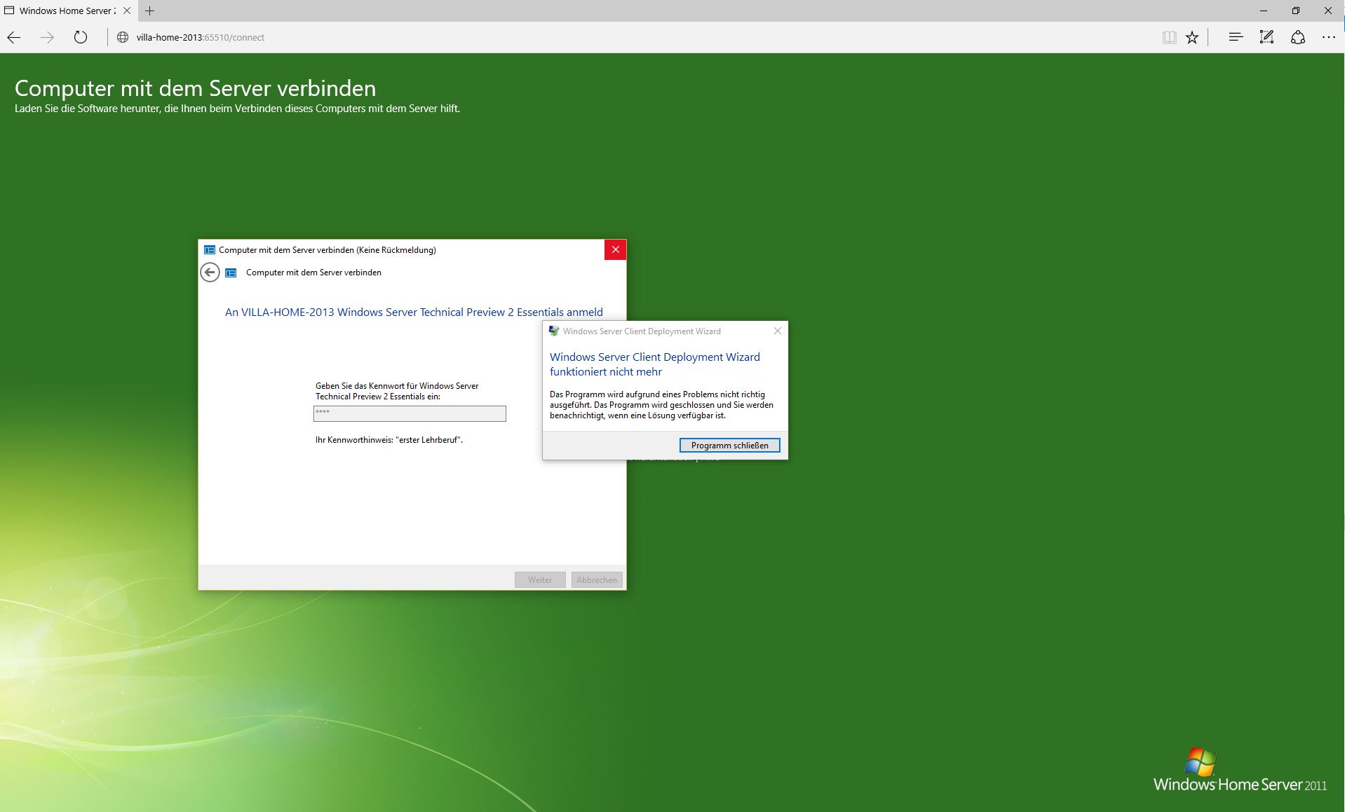
Task: Start a Web Note with the pen icon
Action: [x=1266, y=38]
